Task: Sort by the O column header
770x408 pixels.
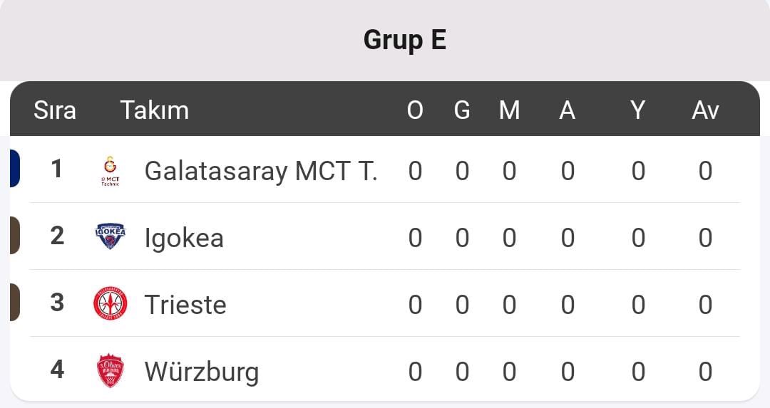Action: pos(415,110)
